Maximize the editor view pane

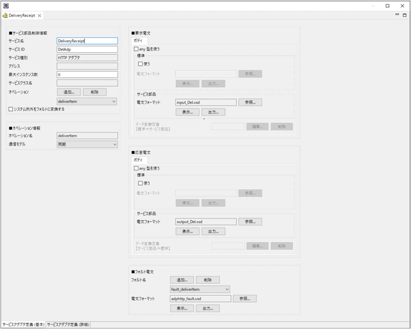404,15
